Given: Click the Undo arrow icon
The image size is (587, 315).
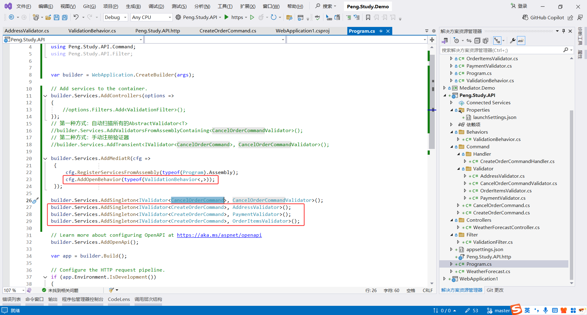Looking at the screenshot, I should [x=76, y=17].
